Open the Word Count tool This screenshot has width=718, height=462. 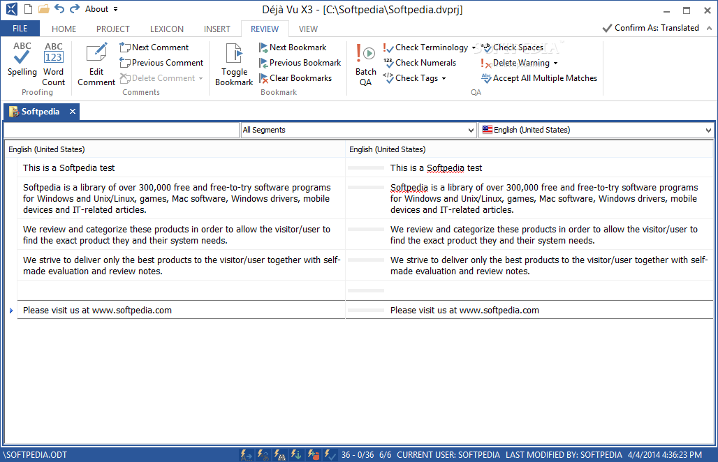pyautogui.click(x=53, y=64)
